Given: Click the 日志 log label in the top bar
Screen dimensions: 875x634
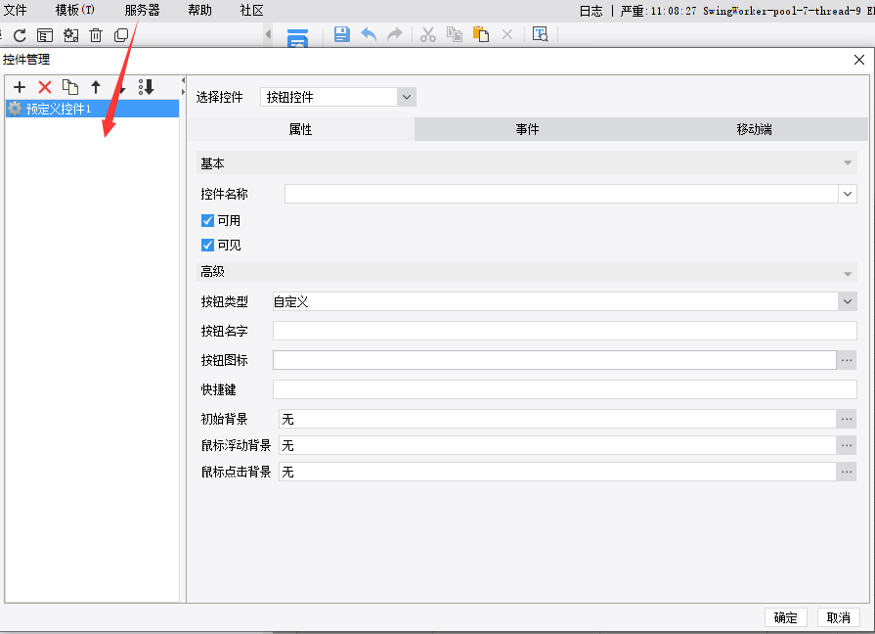Looking at the screenshot, I should tap(591, 11).
